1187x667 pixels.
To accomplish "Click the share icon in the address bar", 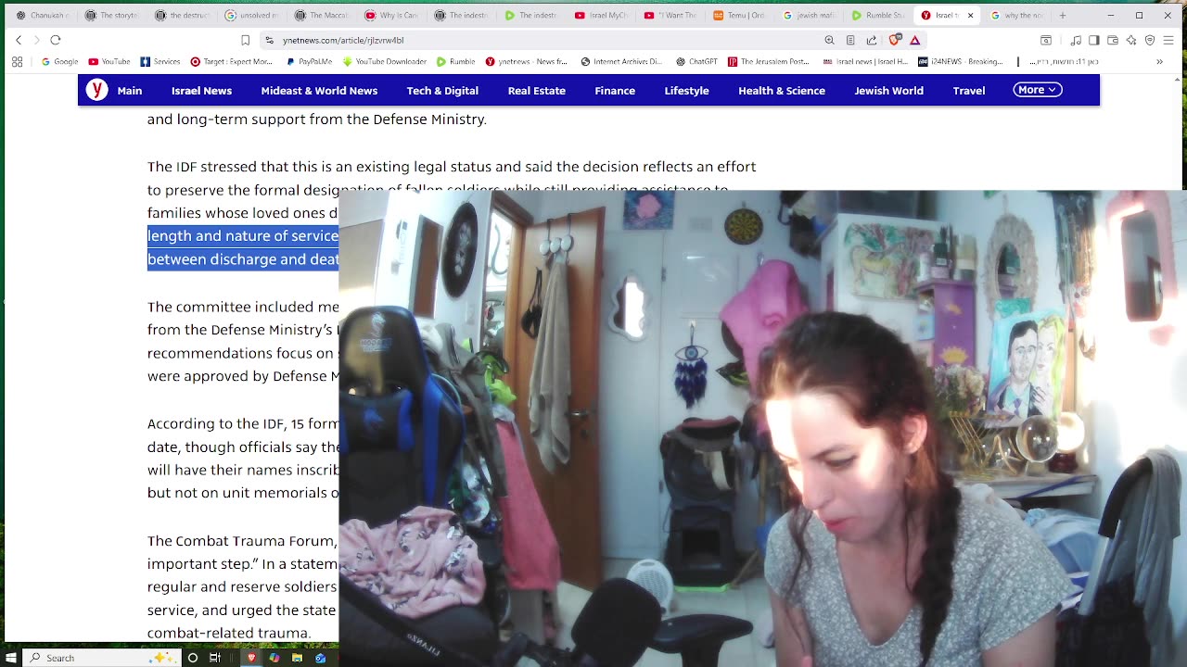I will 872,40.
